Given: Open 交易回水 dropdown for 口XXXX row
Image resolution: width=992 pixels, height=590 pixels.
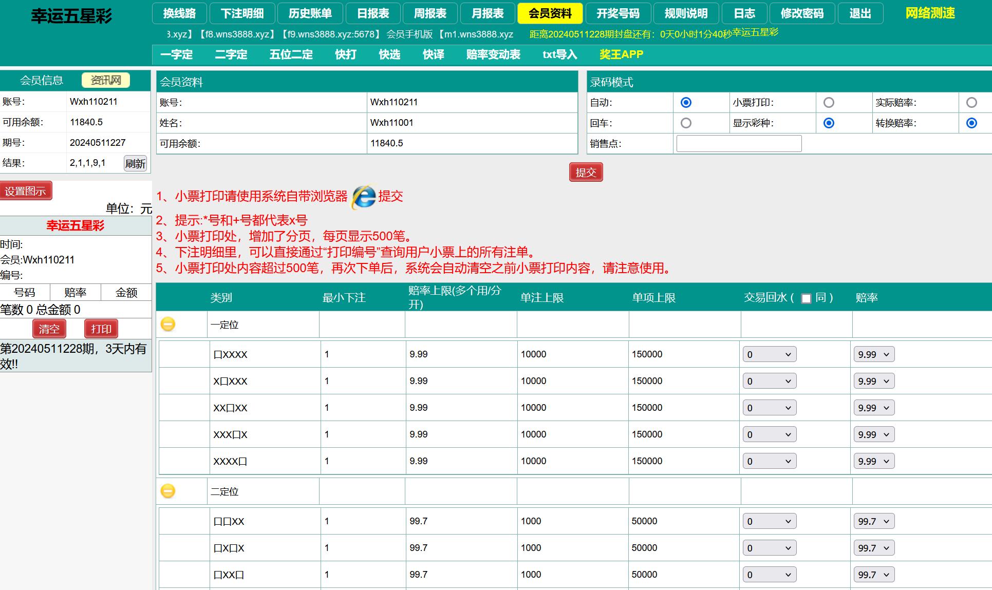Looking at the screenshot, I should [769, 354].
